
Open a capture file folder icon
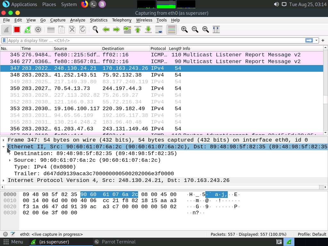tap(51, 29)
